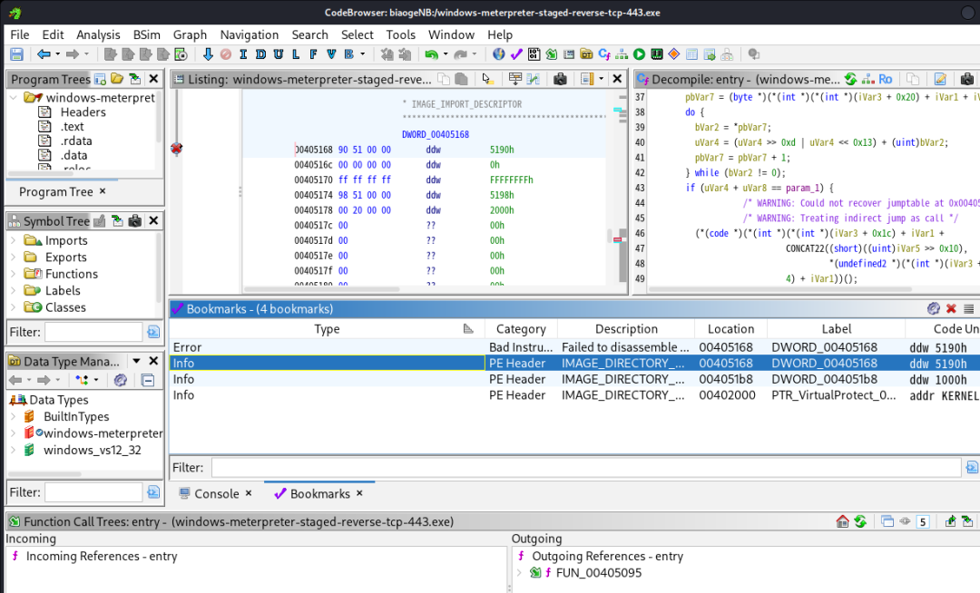Click the Category column header in Bookmarks
The width and height of the screenshot is (980, 593).
(x=521, y=329)
